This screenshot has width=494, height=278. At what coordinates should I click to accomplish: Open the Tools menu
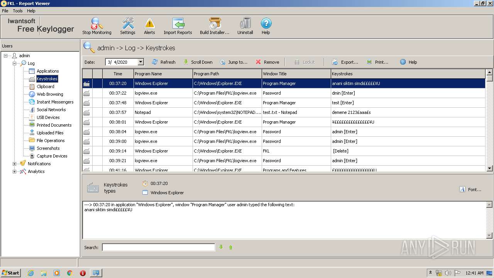[18, 11]
